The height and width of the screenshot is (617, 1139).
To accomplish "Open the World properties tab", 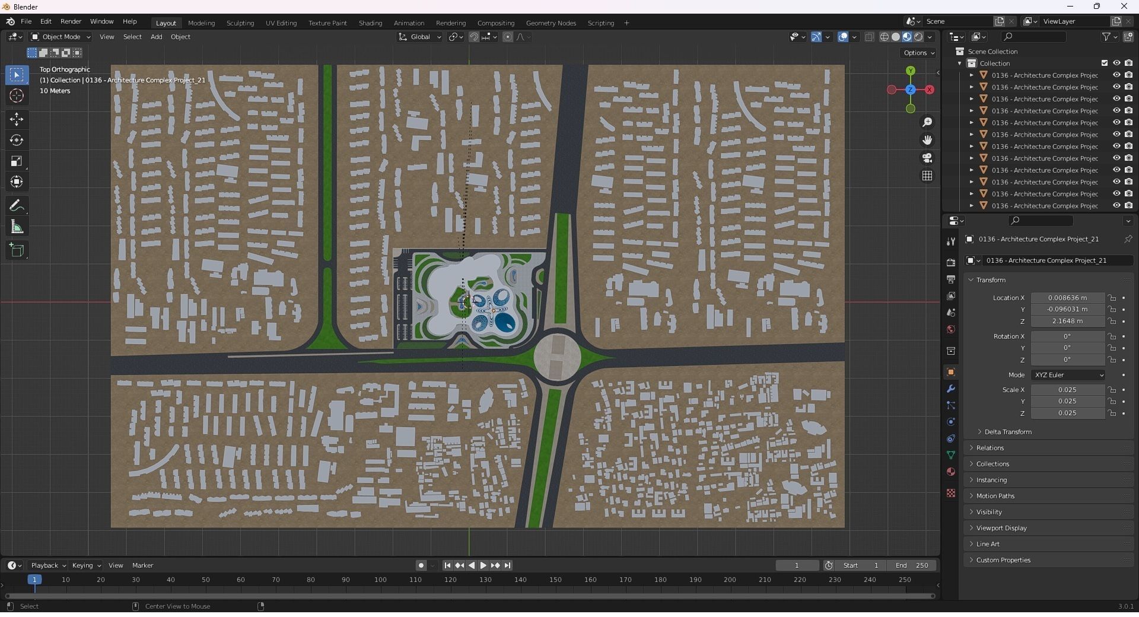I will tap(951, 329).
